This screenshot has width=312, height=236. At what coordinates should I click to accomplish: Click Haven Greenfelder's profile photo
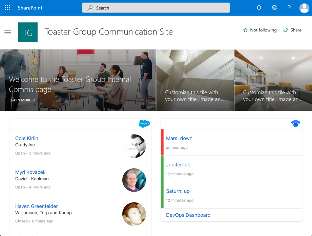point(134,214)
